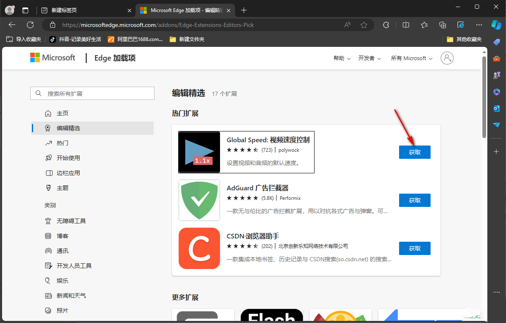Open Collections from the toolbar
This screenshot has width=506, height=323.
pyautogui.click(x=443, y=25)
